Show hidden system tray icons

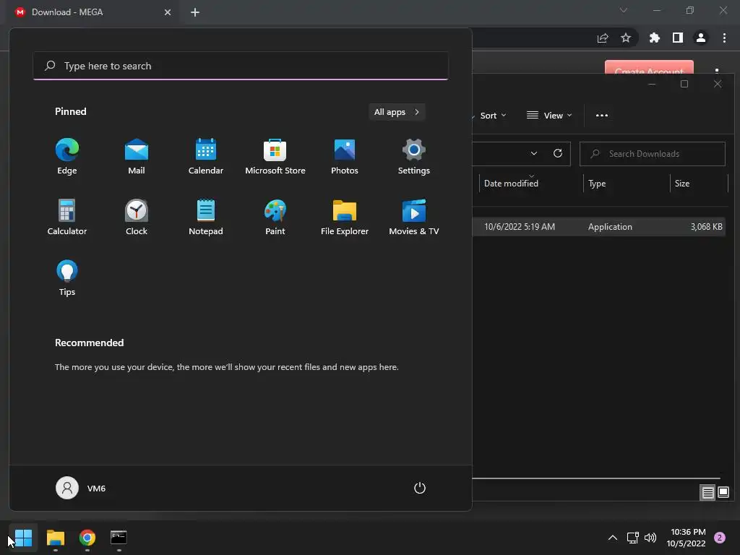[x=613, y=538]
